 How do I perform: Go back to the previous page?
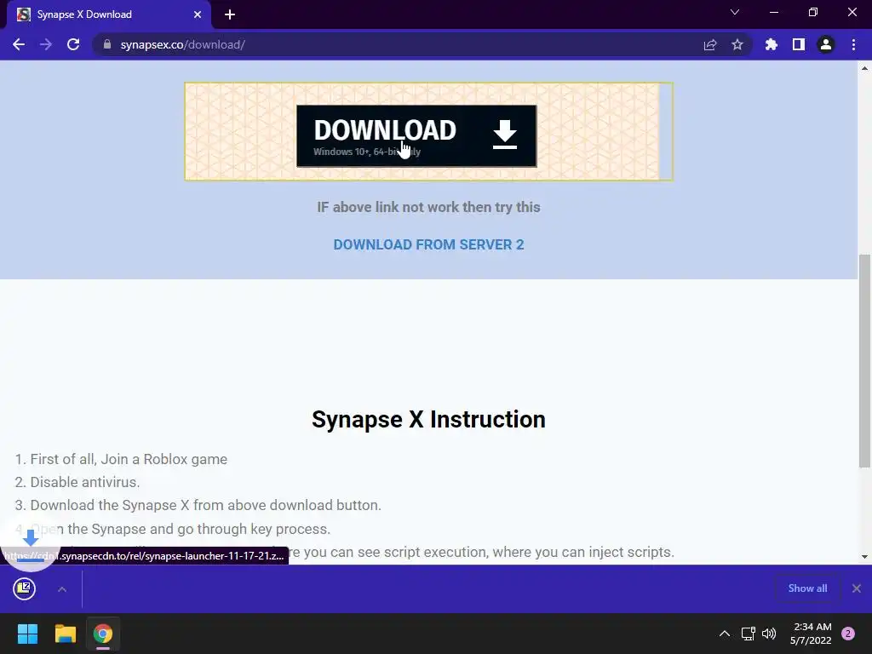pos(19,44)
